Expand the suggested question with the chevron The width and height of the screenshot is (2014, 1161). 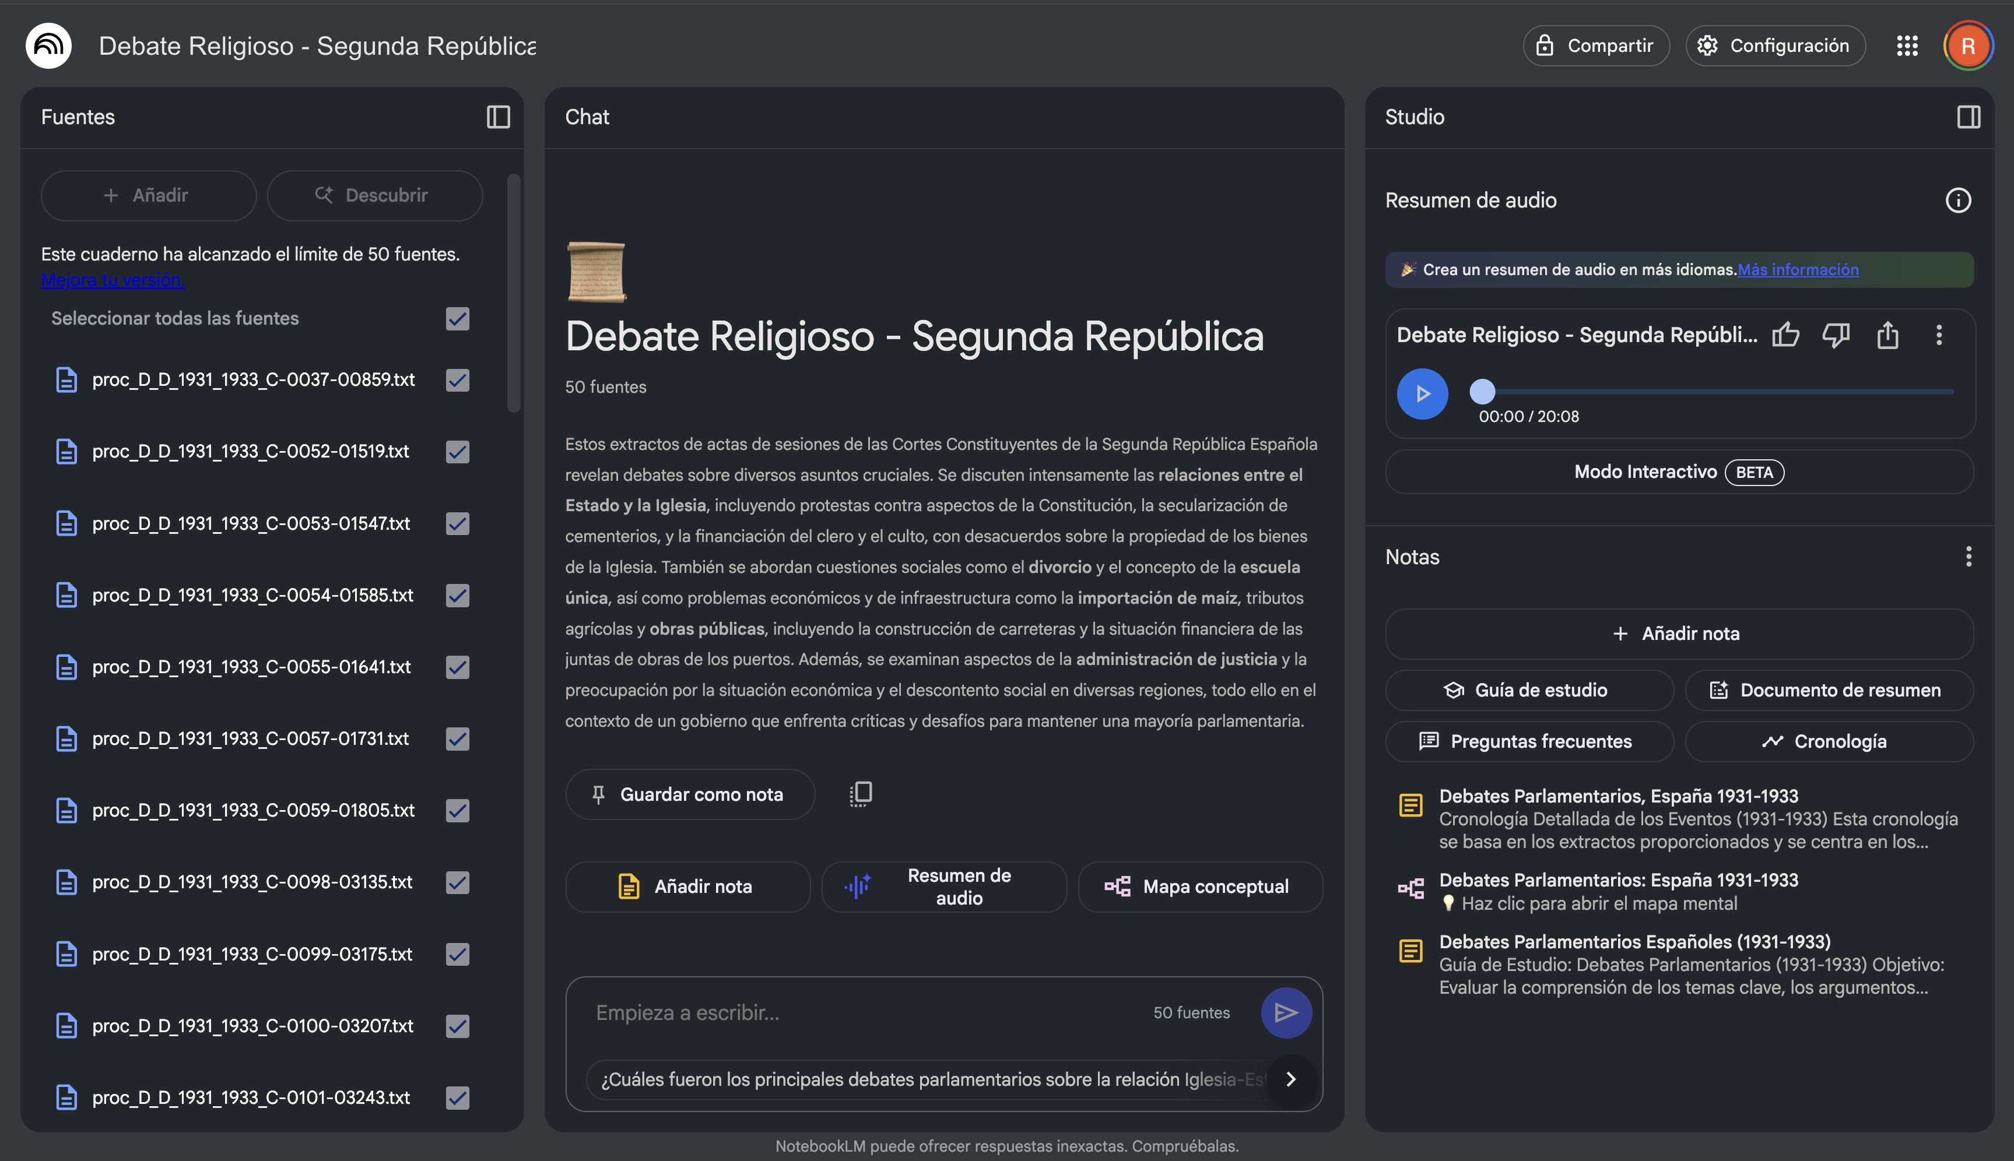click(1290, 1079)
